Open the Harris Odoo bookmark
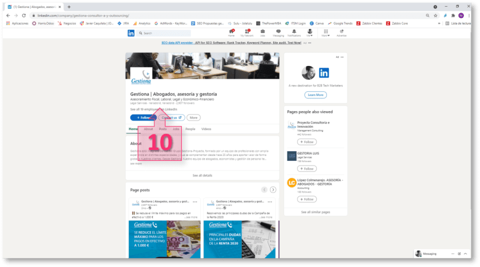The image size is (480, 267). 43,23
